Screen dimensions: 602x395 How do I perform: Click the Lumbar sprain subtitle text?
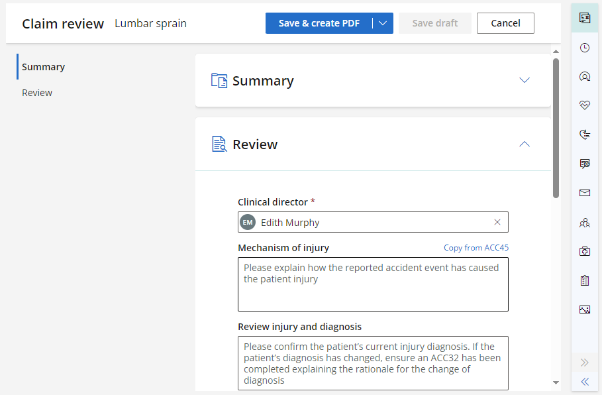click(x=150, y=23)
